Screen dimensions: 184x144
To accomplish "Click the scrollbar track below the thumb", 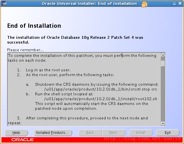I will tap(163, 94).
